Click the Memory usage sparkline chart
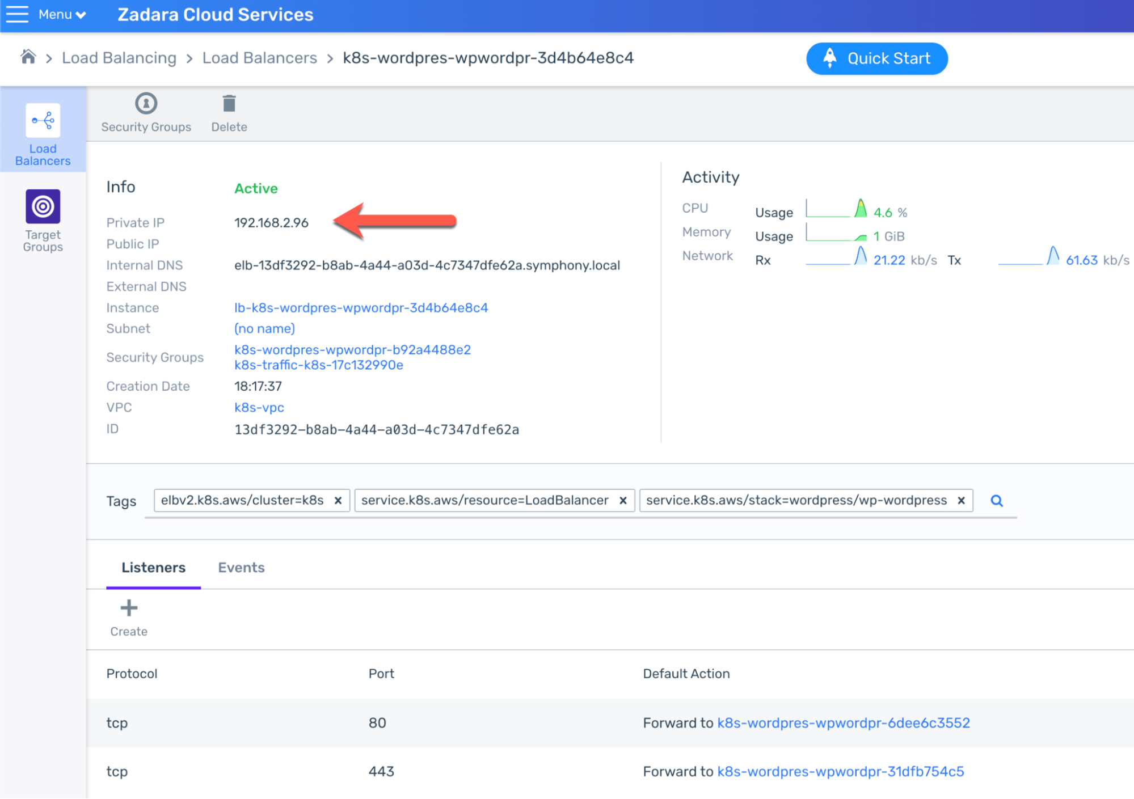1134x799 pixels. click(836, 232)
